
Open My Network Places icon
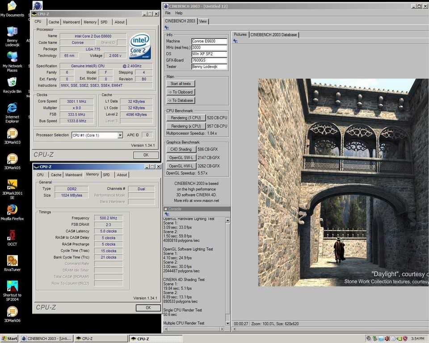[13, 62]
